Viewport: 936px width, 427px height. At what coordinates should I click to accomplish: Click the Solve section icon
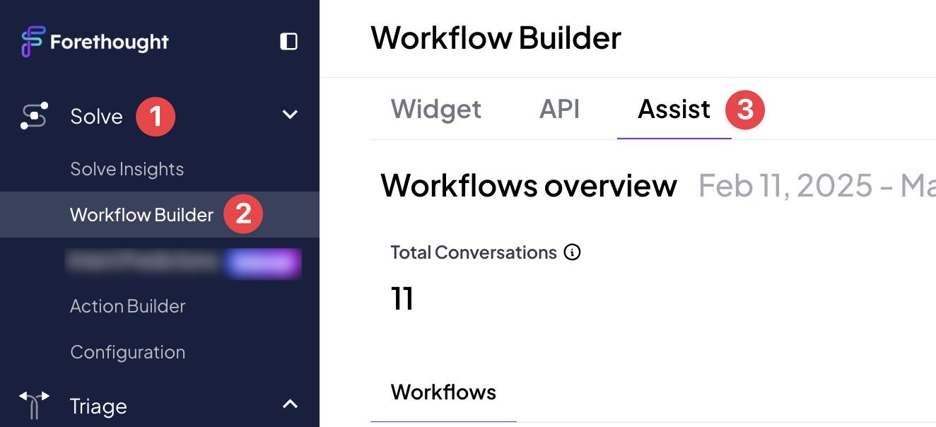[35, 116]
